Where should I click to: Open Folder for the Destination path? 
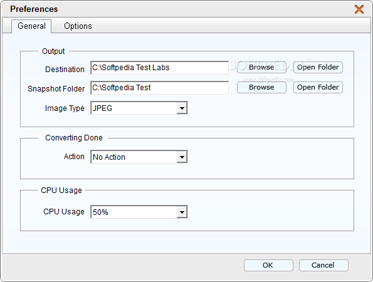pyautogui.click(x=318, y=67)
